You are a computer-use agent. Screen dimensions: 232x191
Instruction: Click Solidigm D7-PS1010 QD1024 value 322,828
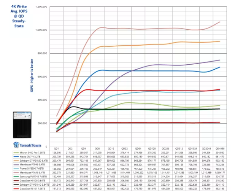[192, 185]
